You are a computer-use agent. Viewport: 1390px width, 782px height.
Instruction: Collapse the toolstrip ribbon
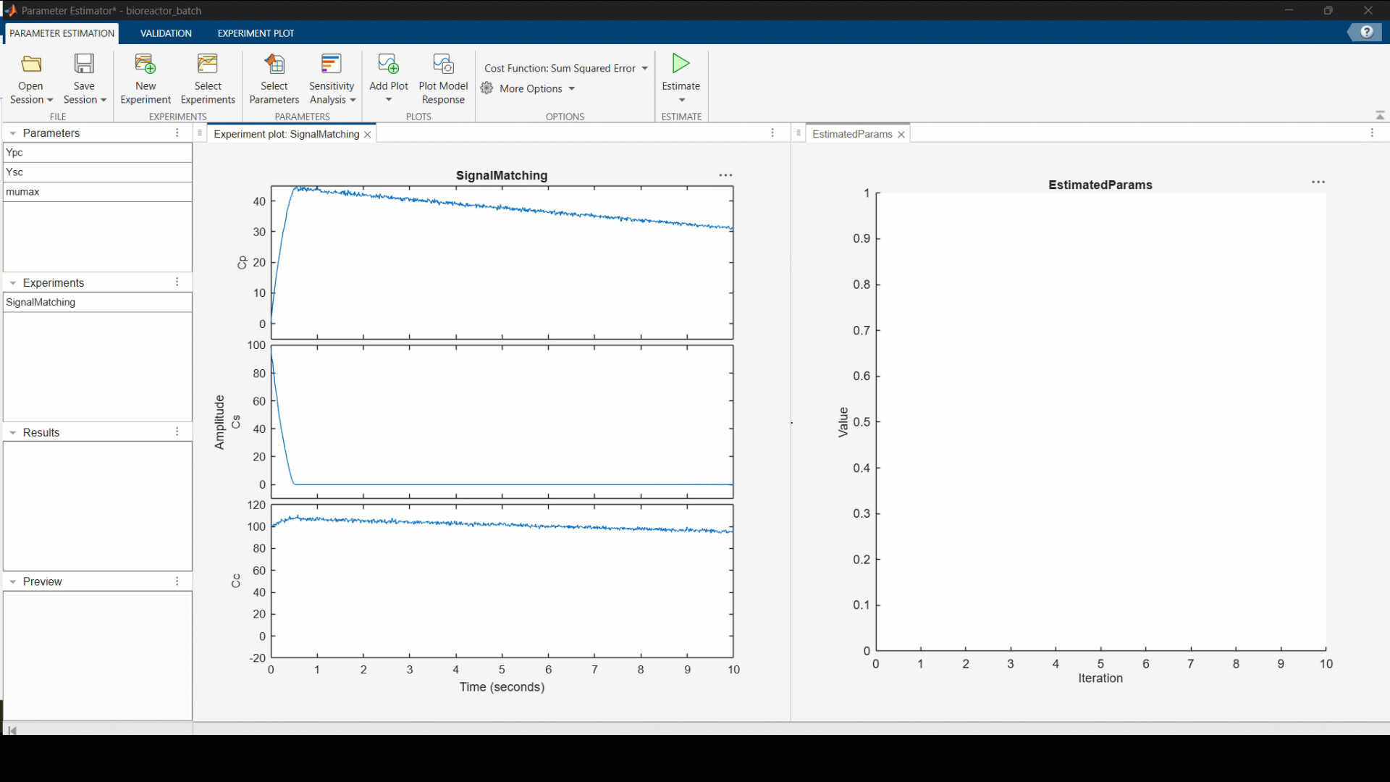pyautogui.click(x=1380, y=115)
